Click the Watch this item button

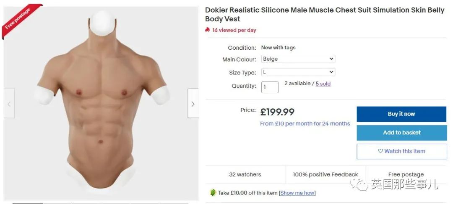(x=401, y=151)
